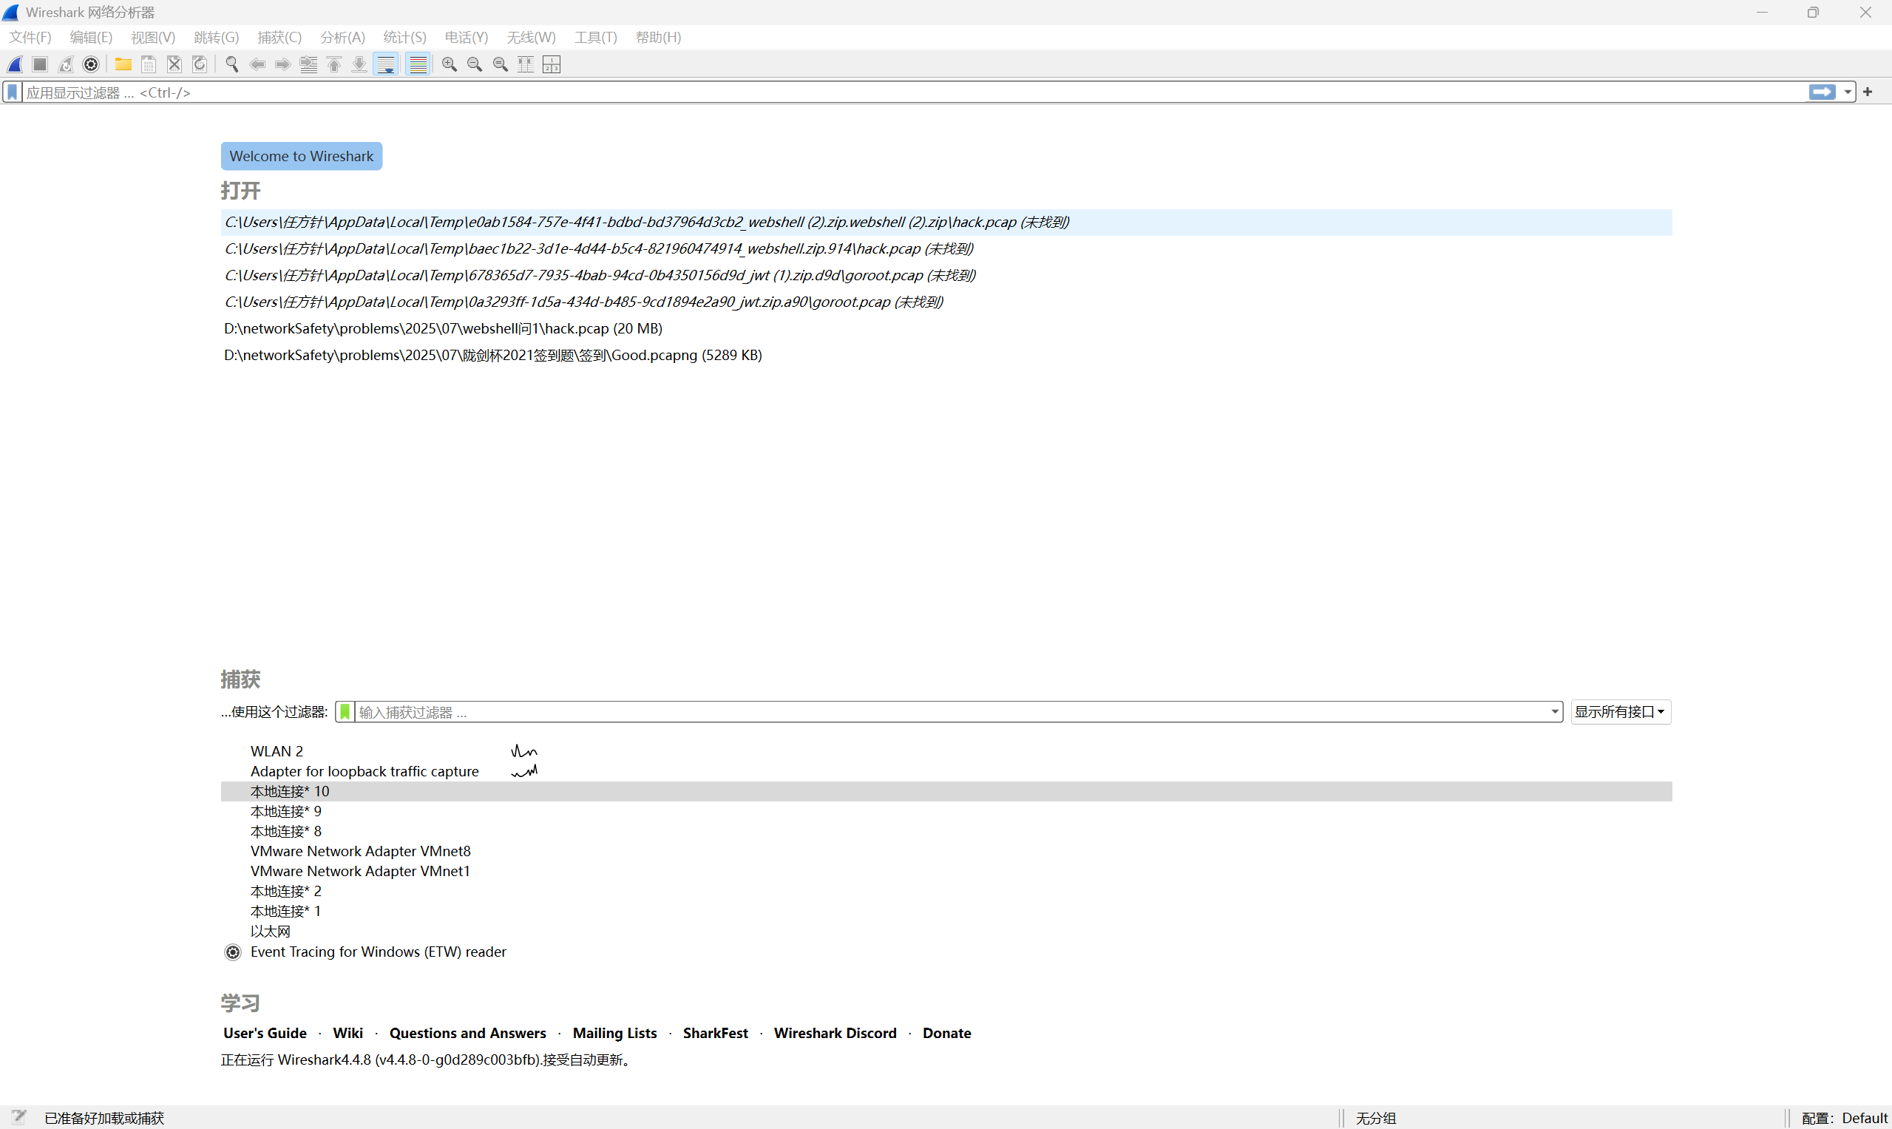Select recent file webshell.zip.914 hack.pcap
The height and width of the screenshot is (1129, 1892).
click(x=946, y=248)
